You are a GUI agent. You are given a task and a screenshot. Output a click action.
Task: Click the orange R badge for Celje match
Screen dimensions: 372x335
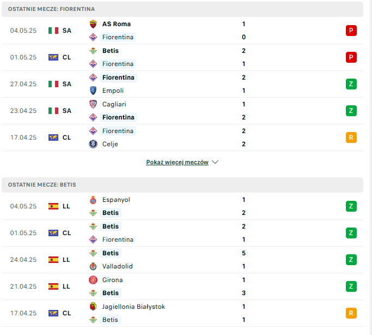(x=351, y=137)
